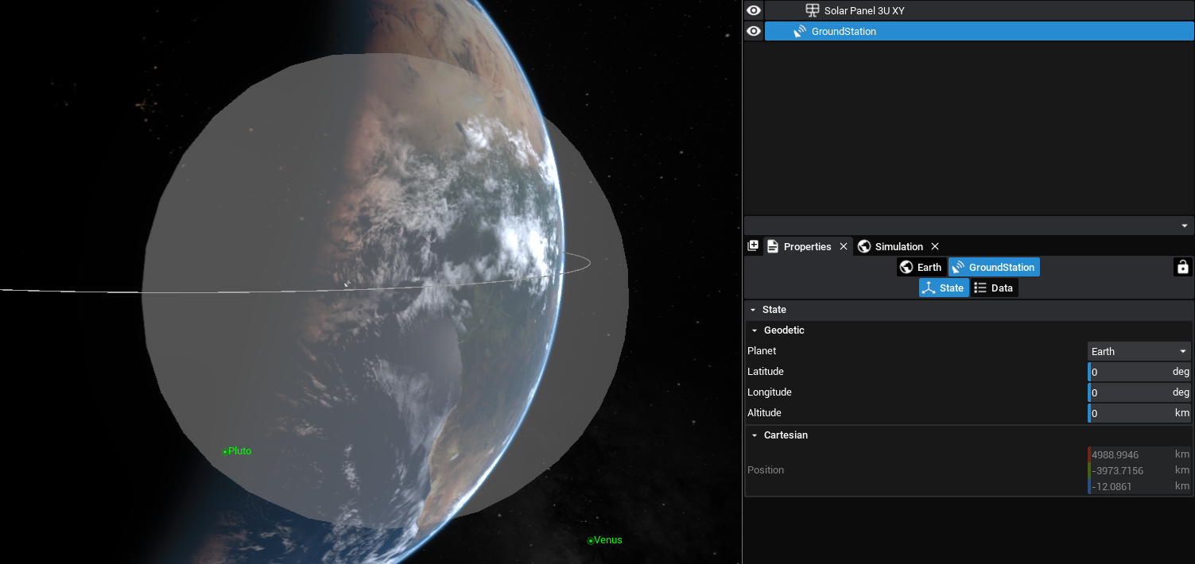
Task: Click the Simulation tab globe icon
Action: [864, 246]
